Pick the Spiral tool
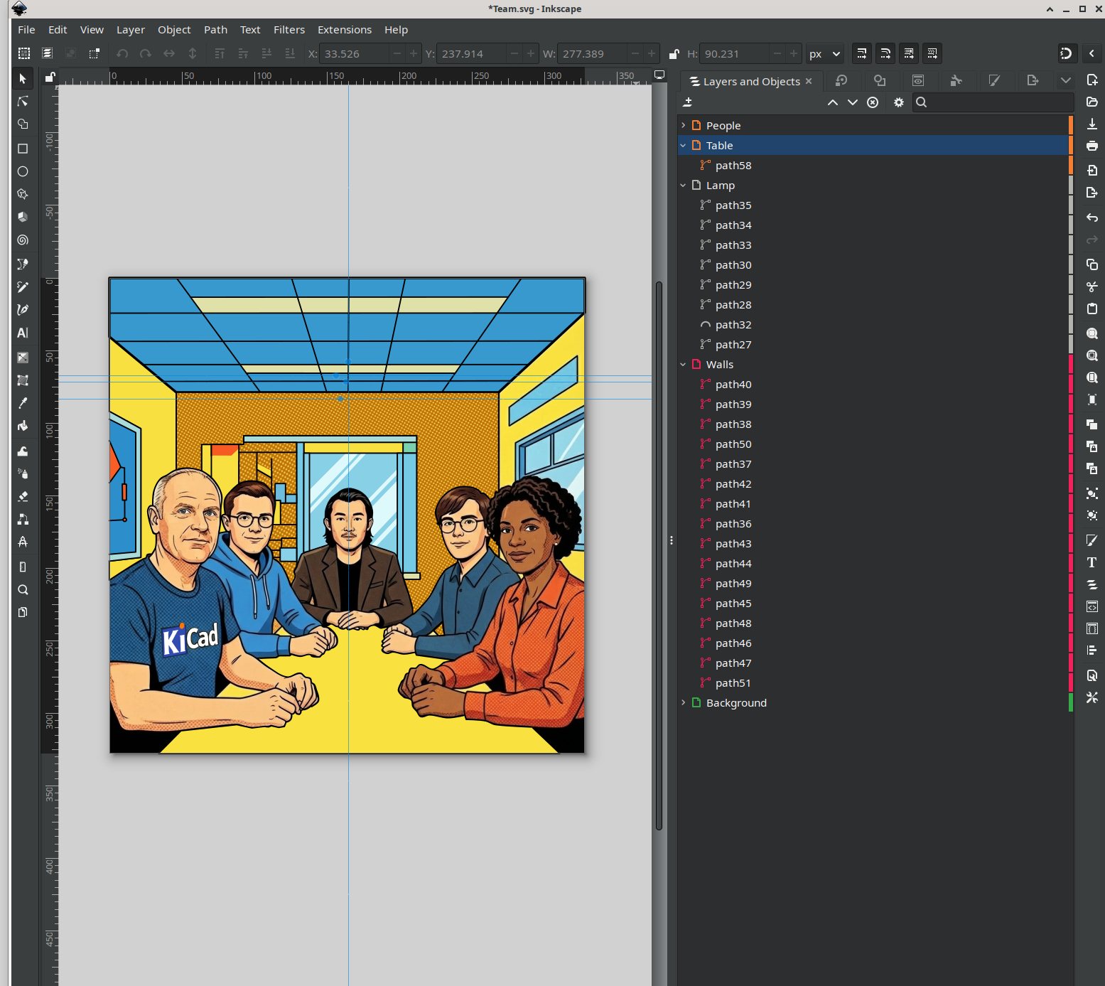The height and width of the screenshot is (986, 1105). point(23,240)
